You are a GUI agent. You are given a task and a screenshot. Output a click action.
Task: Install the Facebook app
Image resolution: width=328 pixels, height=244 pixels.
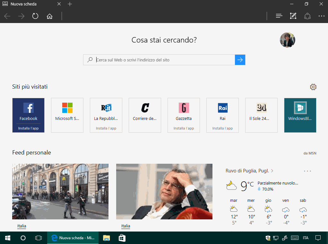tap(28, 128)
